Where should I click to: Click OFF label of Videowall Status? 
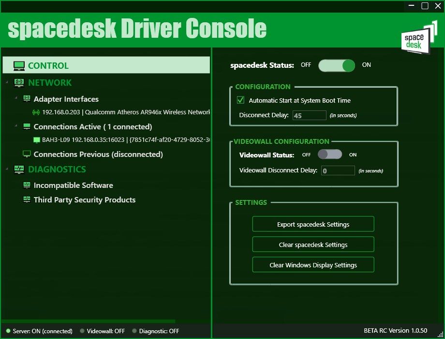coord(306,154)
